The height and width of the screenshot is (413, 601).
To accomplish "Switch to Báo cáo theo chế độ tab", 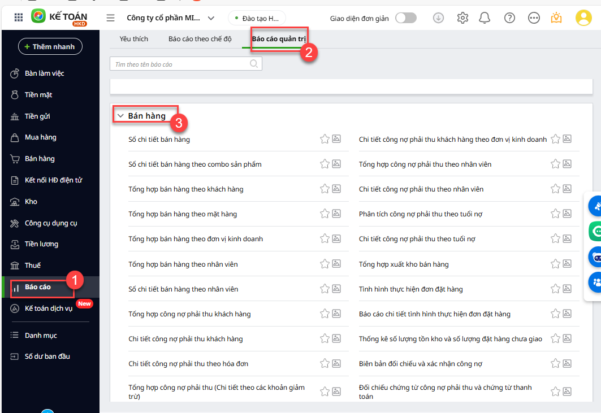I will [x=200, y=39].
